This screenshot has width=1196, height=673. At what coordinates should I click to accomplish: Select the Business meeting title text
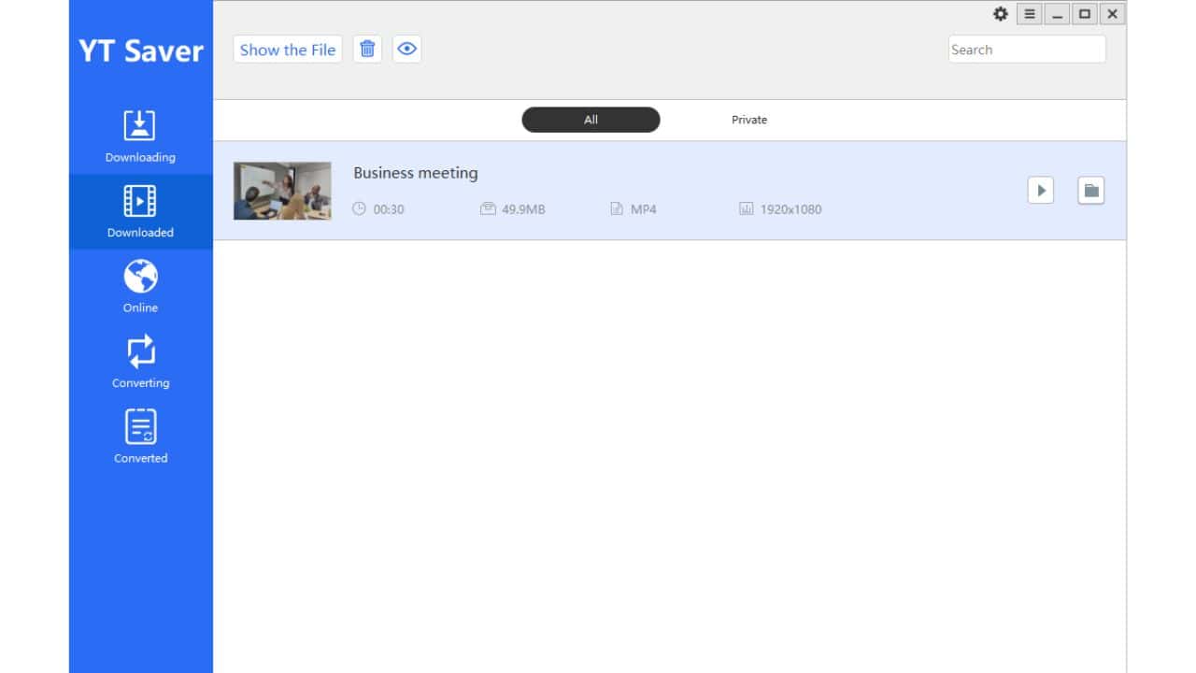416,173
